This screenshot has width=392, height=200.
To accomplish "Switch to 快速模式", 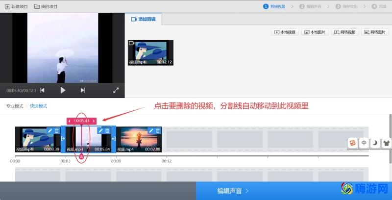I will [x=39, y=106].
